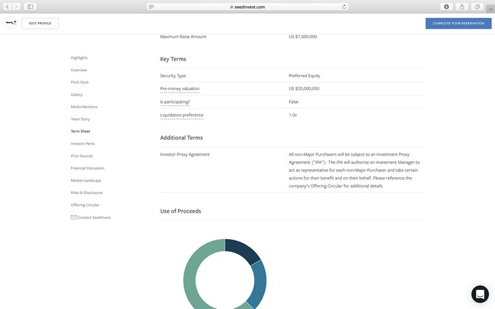The image size is (495, 309).
Task: Jump to Investor Perks section
Action: pos(82,143)
